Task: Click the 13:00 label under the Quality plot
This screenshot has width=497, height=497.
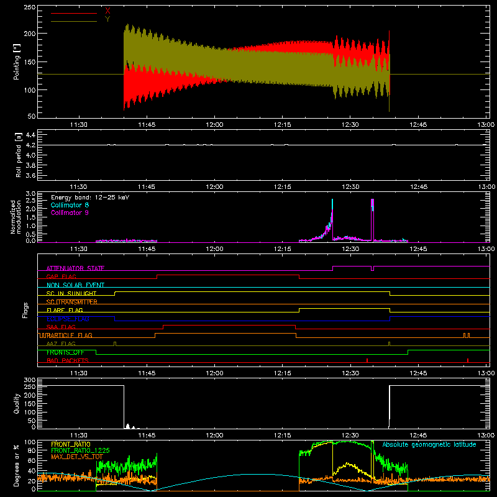Action: click(486, 435)
